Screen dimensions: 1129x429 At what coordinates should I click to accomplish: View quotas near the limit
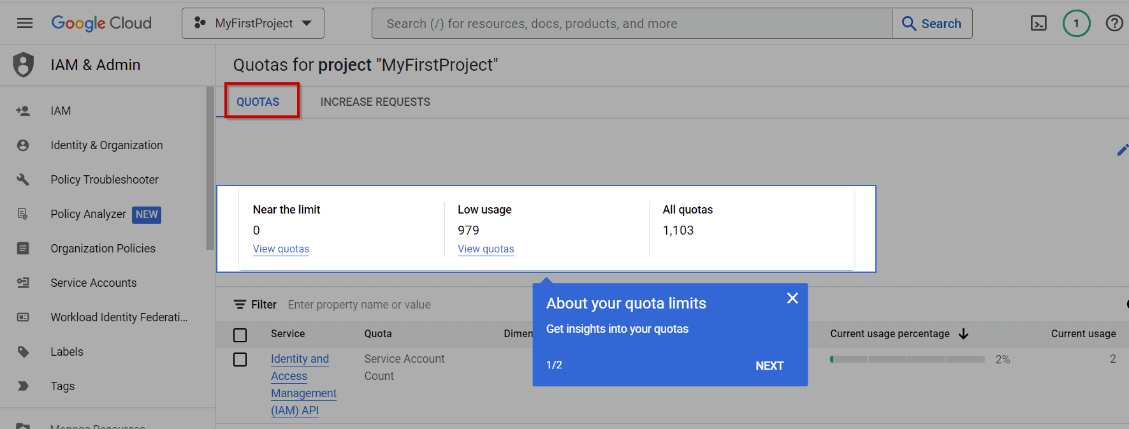281,249
